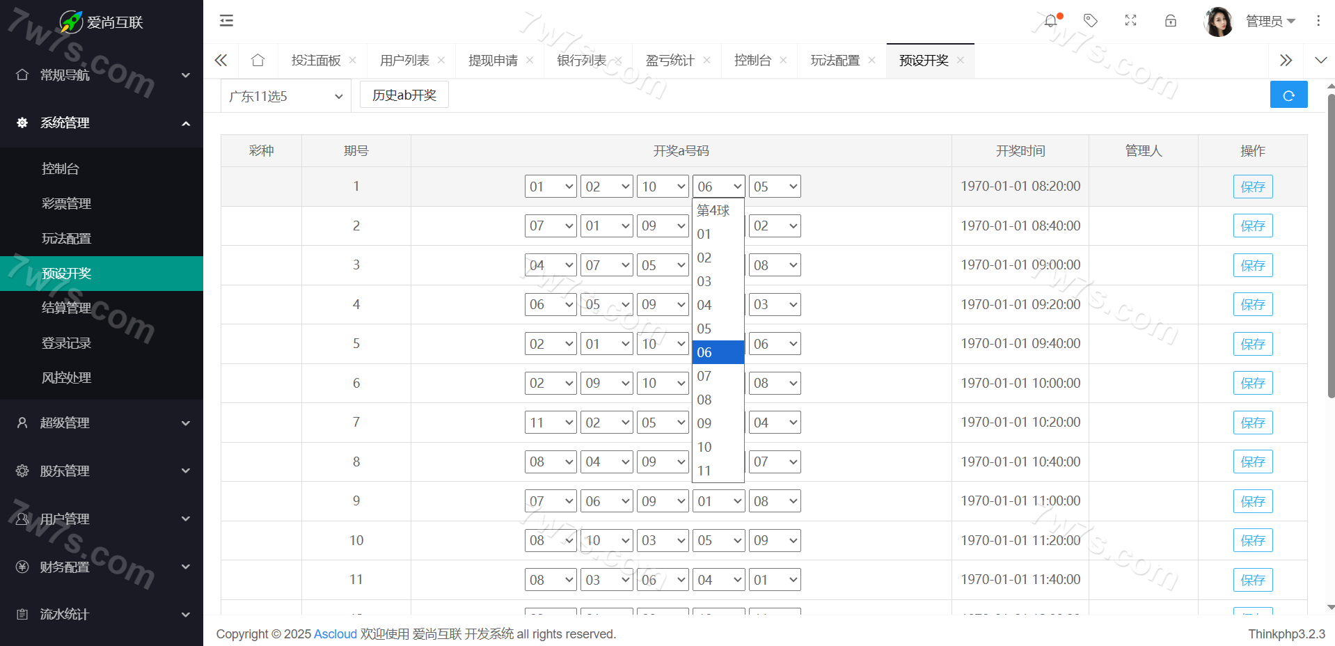Open 结算管理 in the sidebar
This screenshot has width=1335, height=646.
(67, 308)
